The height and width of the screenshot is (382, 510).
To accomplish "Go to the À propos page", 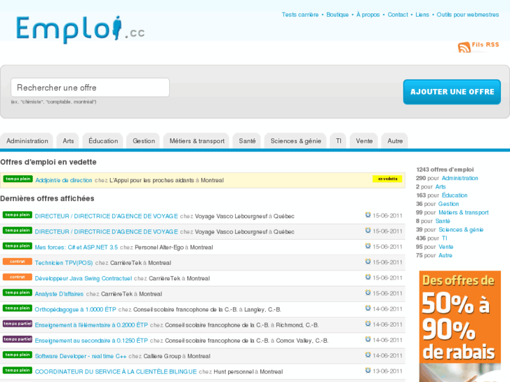I will coord(368,15).
